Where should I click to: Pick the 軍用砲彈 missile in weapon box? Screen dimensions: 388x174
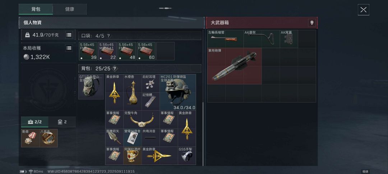click(x=234, y=66)
